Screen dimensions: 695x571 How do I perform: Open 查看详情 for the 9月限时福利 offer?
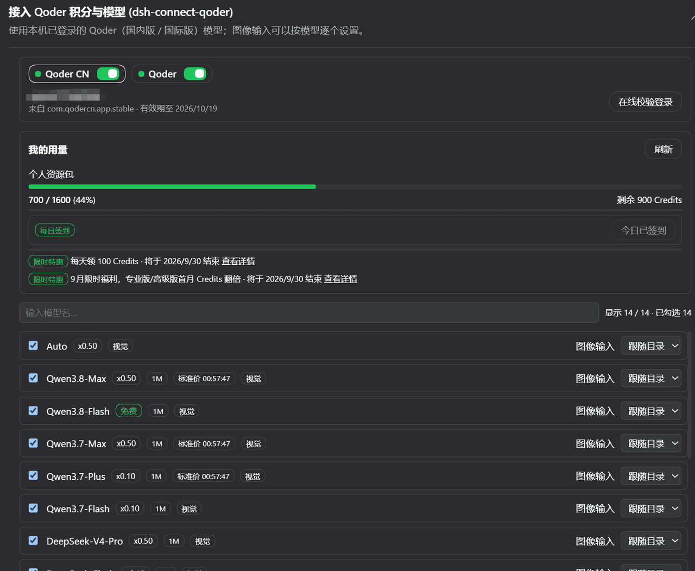pos(340,279)
